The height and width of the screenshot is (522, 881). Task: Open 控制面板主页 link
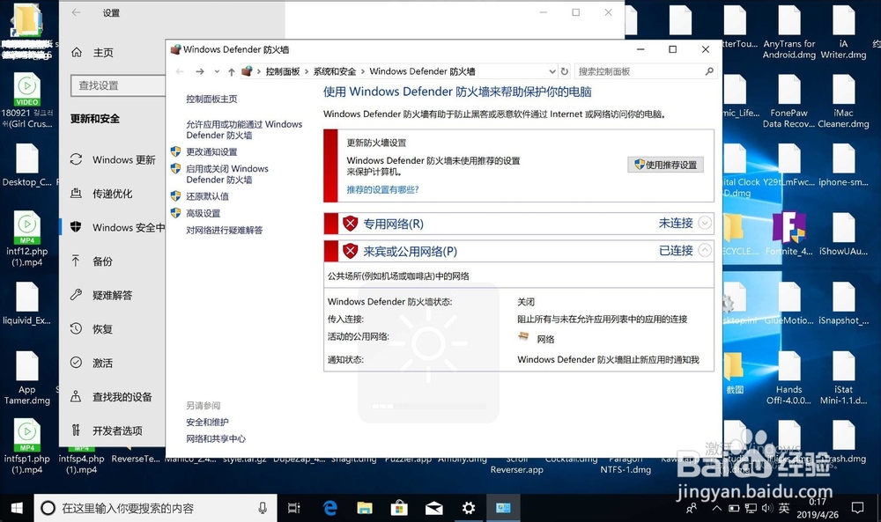coord(211,99)
